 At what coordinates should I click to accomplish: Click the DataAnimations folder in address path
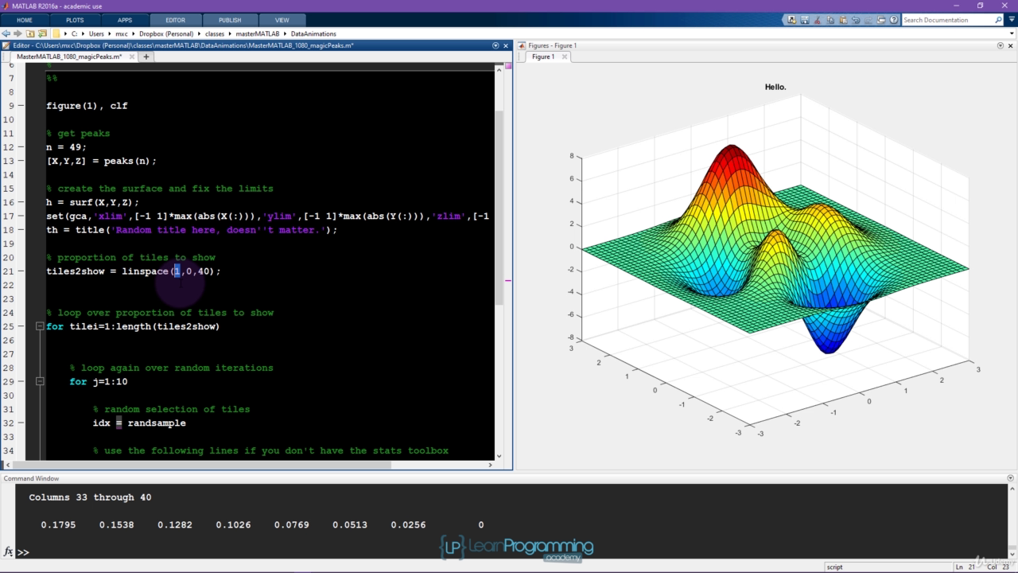click(313, 33)
